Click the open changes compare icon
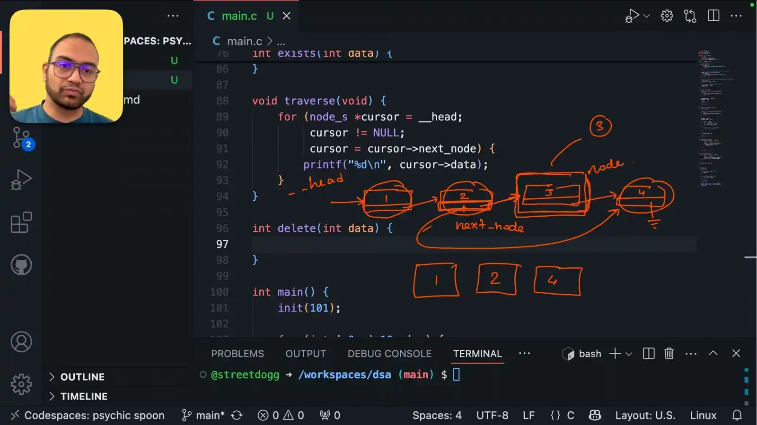The image size is (757, 425). point(690,16)
